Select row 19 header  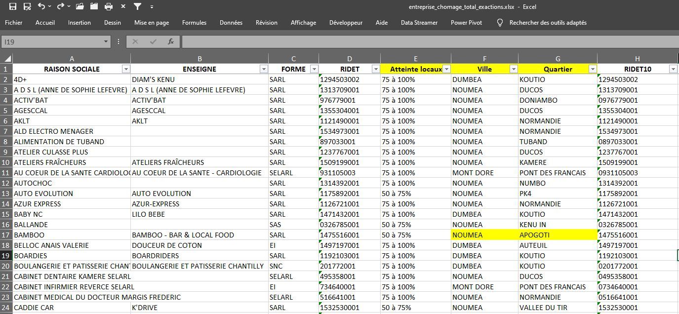click(x=6, y=256)
